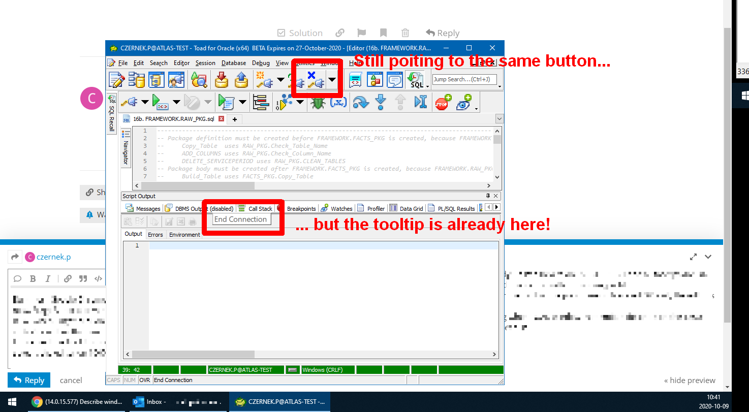This screenshot has width=749, height=412.
Task: Click the Add Breakpoint stop-sign icon
Action: click(x=443, y=102)
